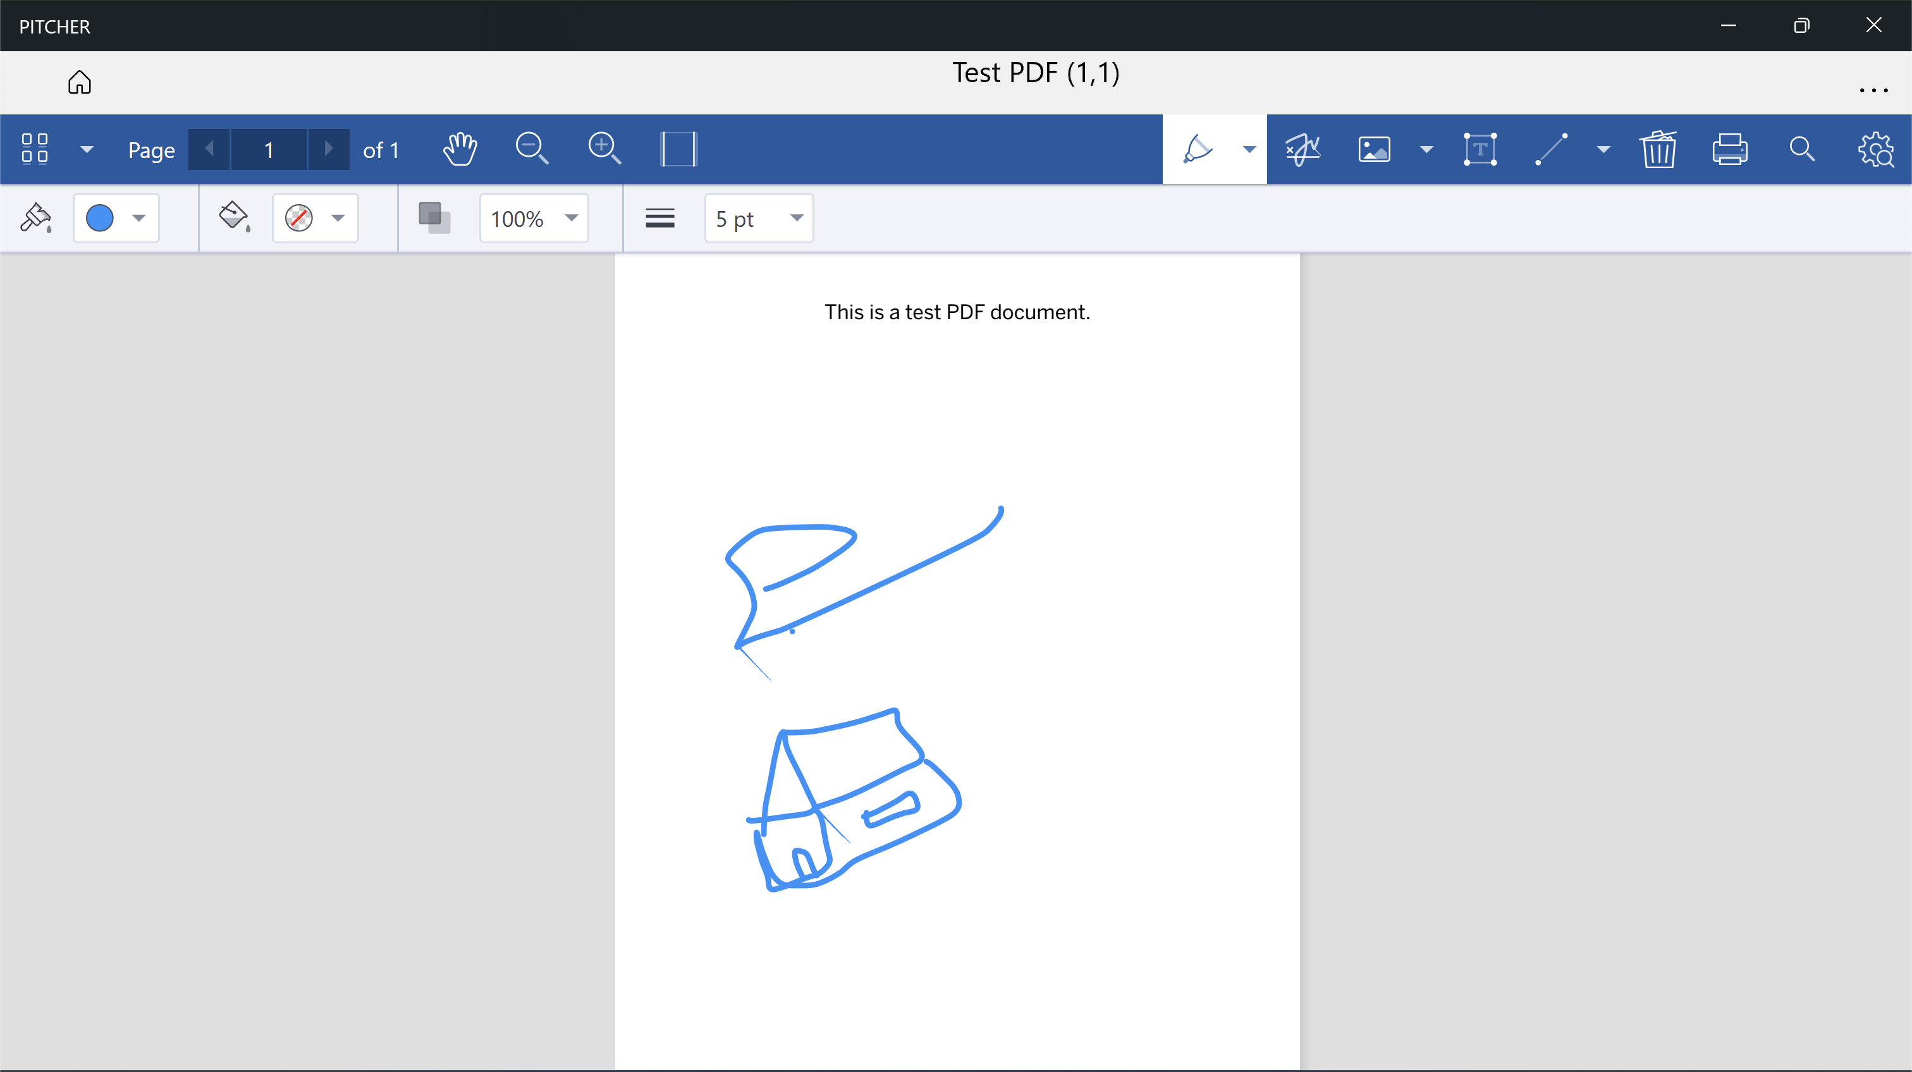Select the Text box annotation tool
Image resolution: width=1912 pixels, height=1072 pixels.
coord(1480,149)
